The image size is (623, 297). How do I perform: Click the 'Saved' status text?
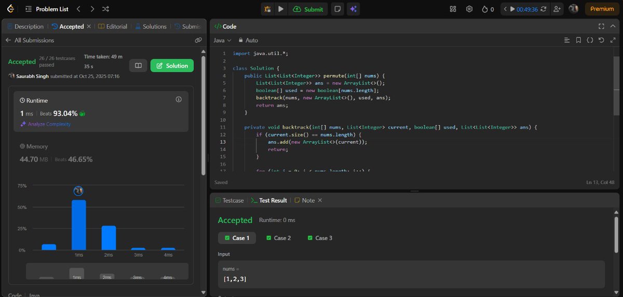pos(221,182)
